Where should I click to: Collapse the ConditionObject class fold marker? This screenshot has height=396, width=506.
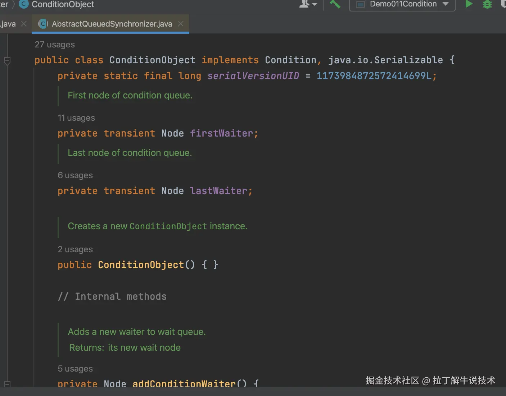tap(7, 61)
